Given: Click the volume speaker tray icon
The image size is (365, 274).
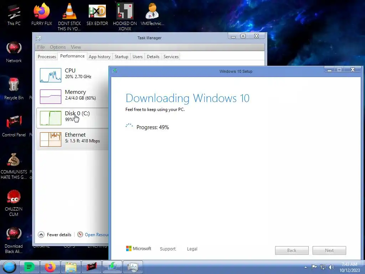Looking at the screenshot, I should point(331,267).
